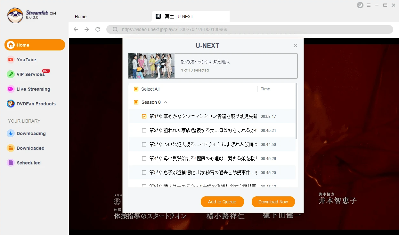Open the DVDFab Products icon
This screenshot has width=399, height=235.
point(11,104)
